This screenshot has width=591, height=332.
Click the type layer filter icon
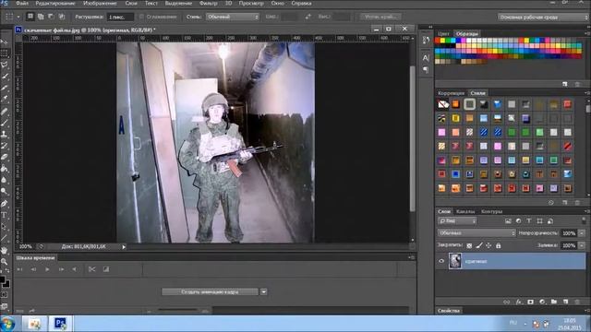coord(529,221)
